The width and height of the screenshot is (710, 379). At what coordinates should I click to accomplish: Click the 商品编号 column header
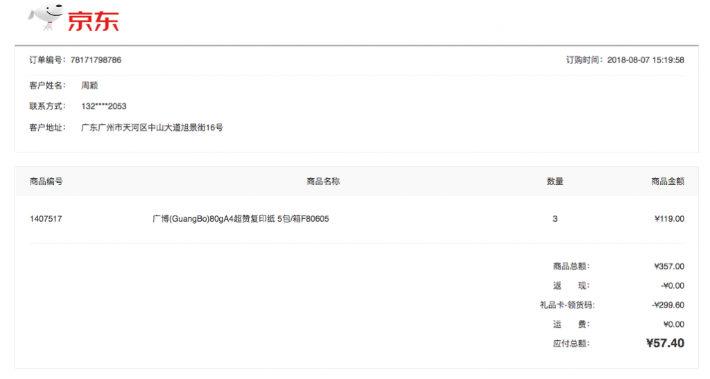point(46,182)
